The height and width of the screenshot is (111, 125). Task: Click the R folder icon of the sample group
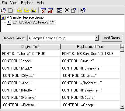[x=3, y=18]
